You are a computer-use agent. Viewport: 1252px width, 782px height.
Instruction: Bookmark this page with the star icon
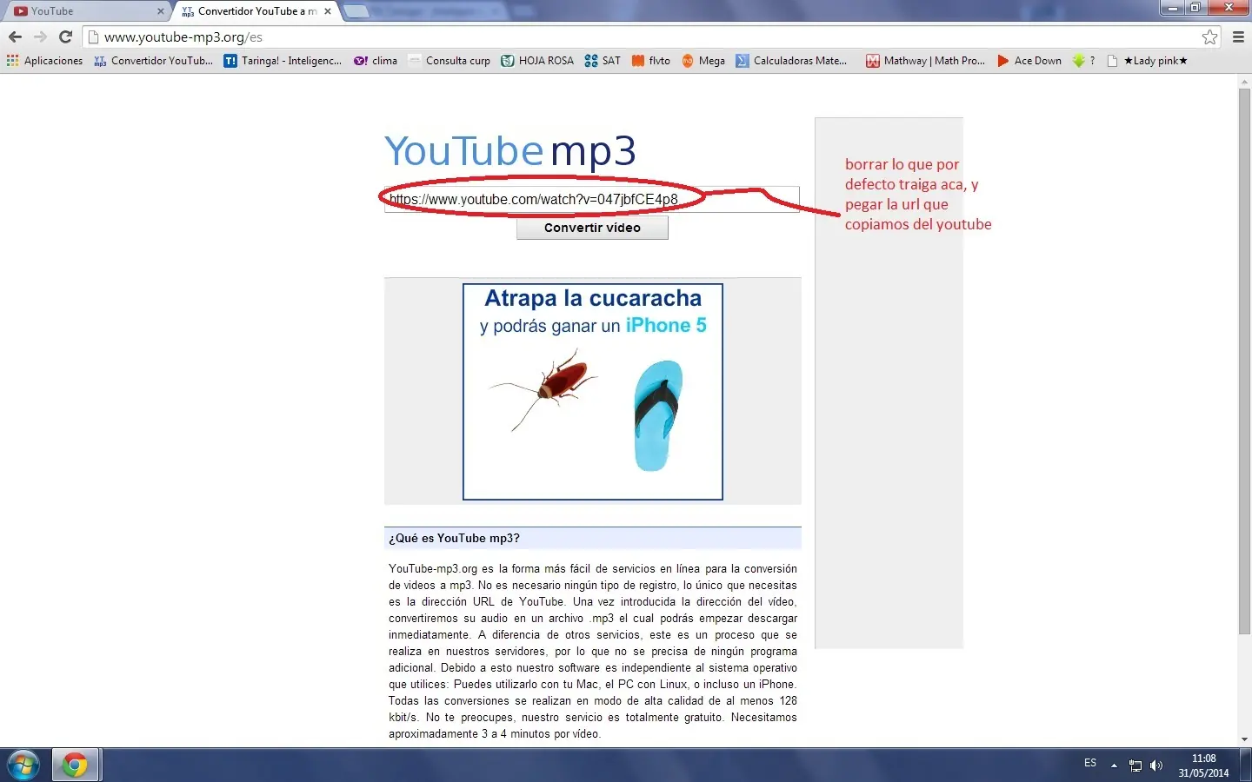[1209, 36]
